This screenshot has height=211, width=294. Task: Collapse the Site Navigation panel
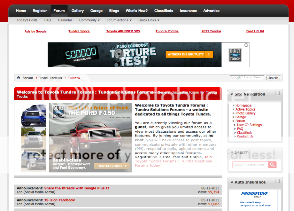(x=277, y=93)
